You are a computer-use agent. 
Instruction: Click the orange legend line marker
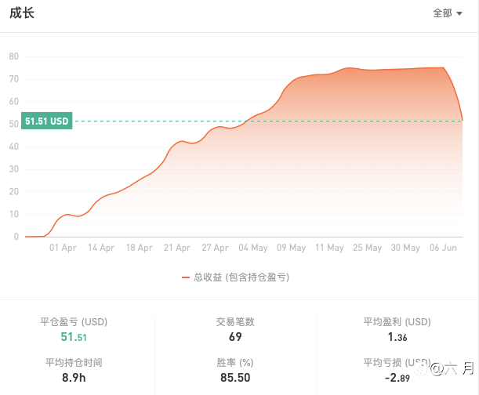pyautogui.click(x=186, y=277)
